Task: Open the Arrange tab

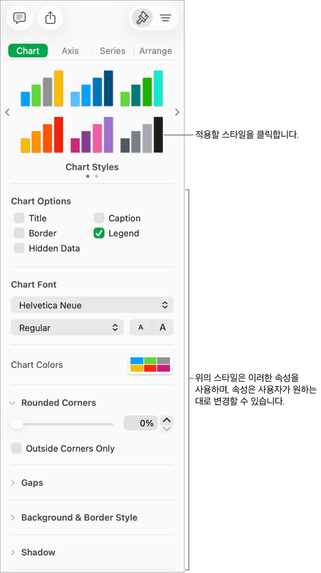Action: click(x=155, y=51)
